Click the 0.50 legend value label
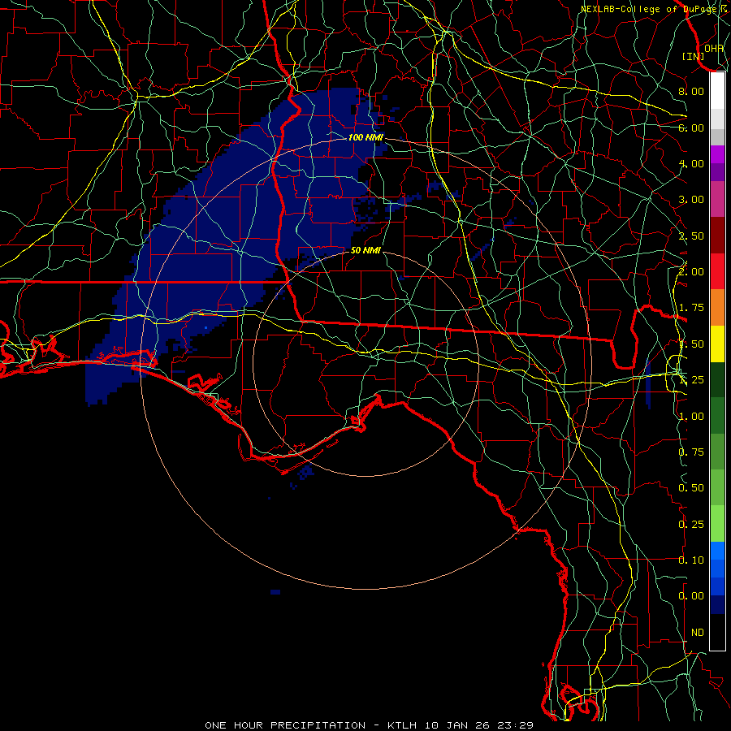Image resolution: width=731 pixels, height=731 pixels. click(691, 488)
